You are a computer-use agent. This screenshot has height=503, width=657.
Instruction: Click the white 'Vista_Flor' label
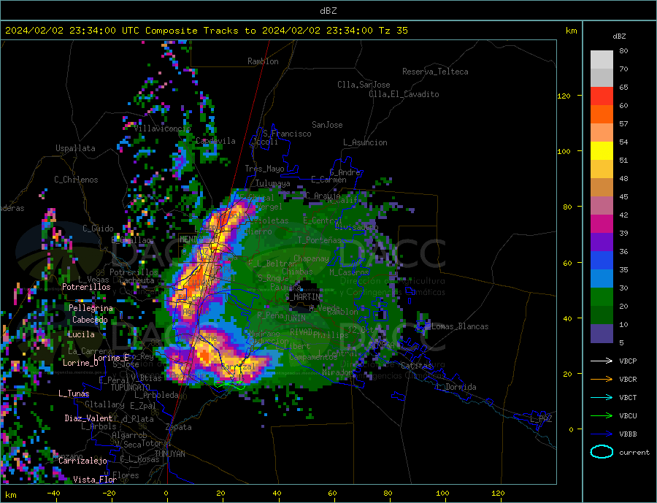pyautogui.click(x=95, y=480)
